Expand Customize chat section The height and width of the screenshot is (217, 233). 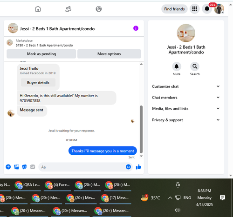[x=186, y=86]
